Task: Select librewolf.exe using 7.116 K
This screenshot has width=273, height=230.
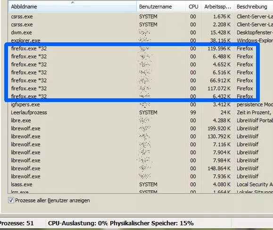Action: pos(141,144)
